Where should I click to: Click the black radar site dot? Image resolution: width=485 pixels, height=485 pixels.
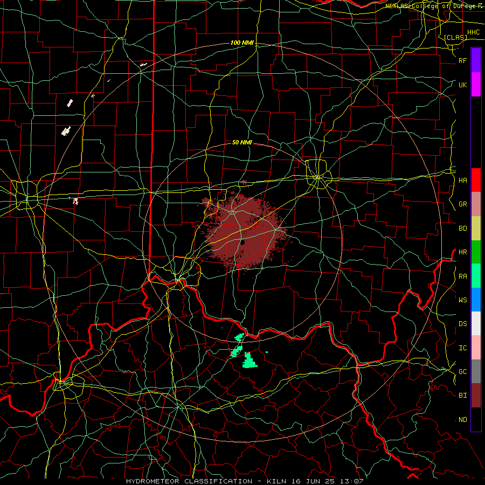tap(243, 242)
